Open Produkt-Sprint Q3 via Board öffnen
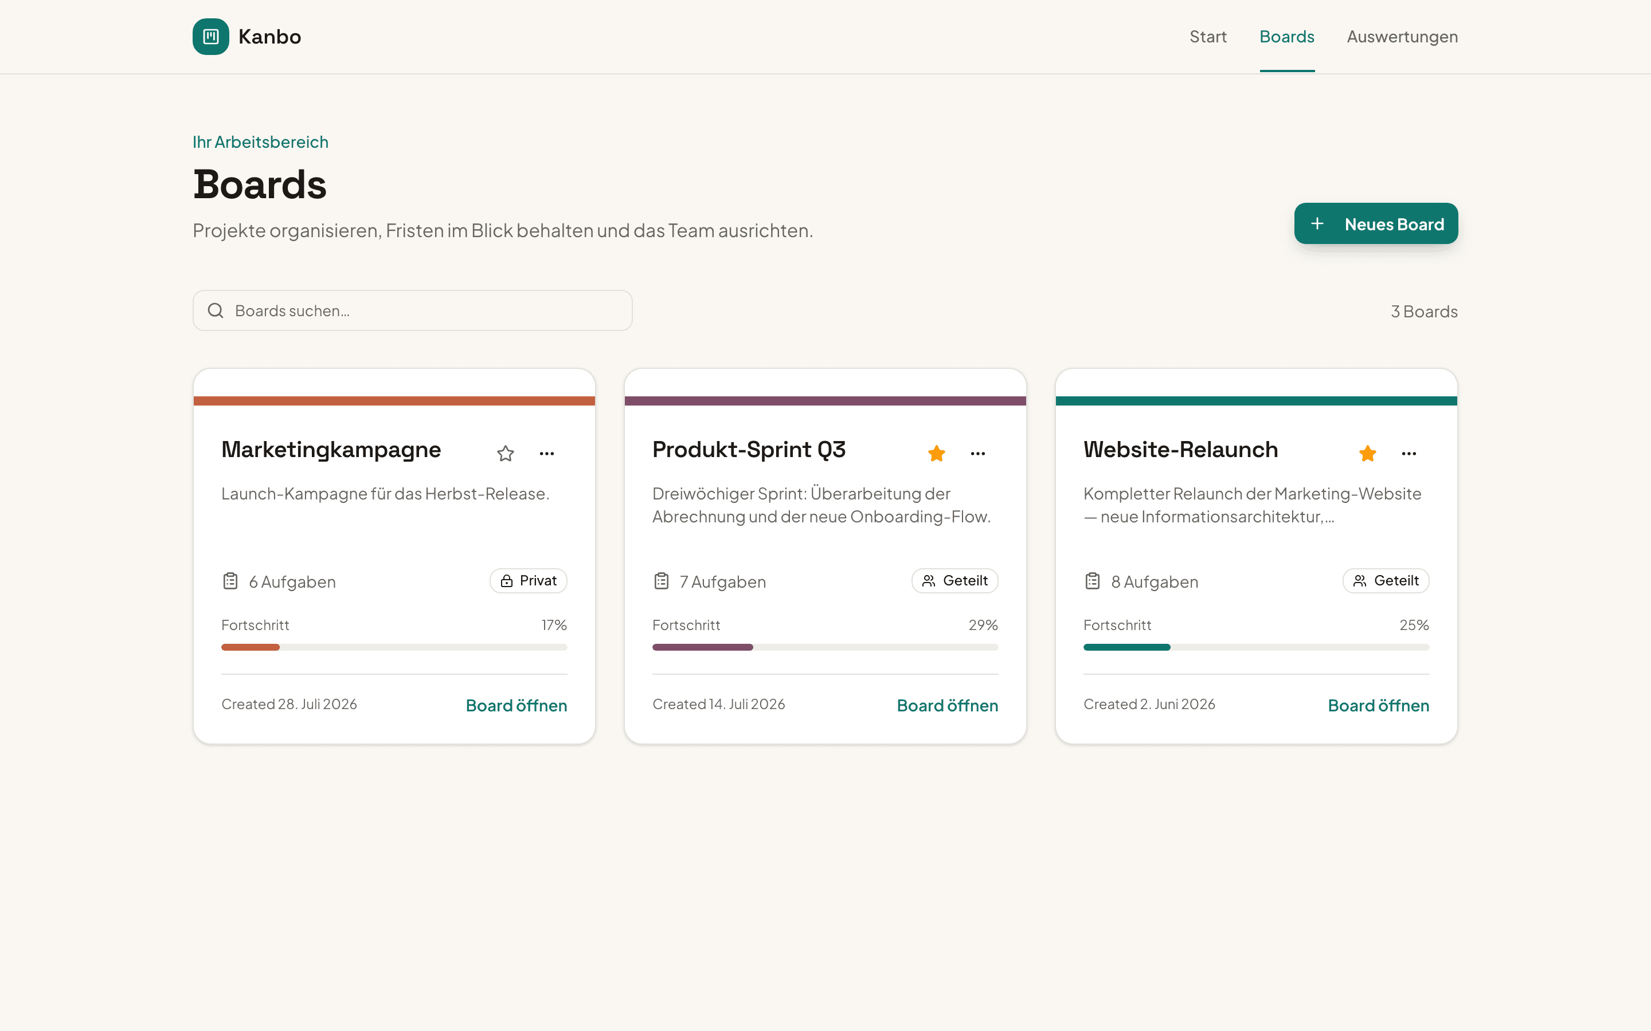The image size is (1651, 1031). click(x=948, y=706)
